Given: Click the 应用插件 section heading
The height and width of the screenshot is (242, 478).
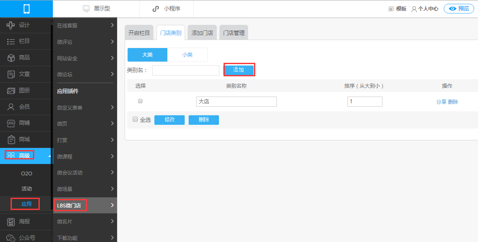Looking at the screenshot, I should point(68,91).
